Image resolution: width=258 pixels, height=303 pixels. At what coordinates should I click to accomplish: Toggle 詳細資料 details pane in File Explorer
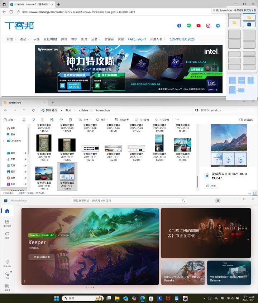coord(247,120)
